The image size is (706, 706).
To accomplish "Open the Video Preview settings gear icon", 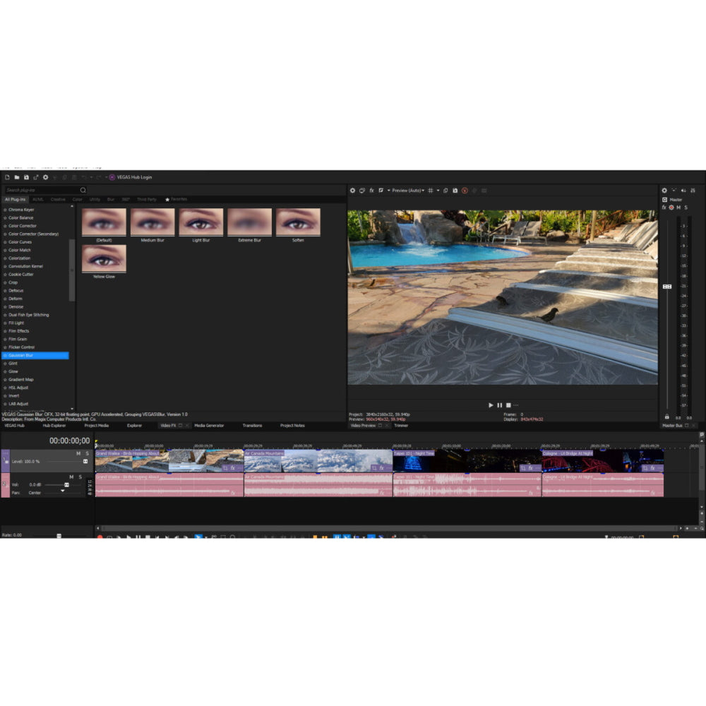I will click(352, 191).
